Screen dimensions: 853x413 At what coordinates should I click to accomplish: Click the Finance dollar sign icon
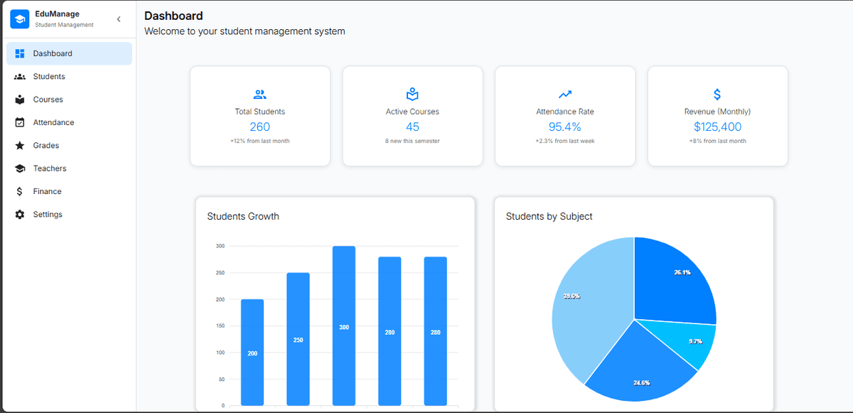click(x=20, y=191)
